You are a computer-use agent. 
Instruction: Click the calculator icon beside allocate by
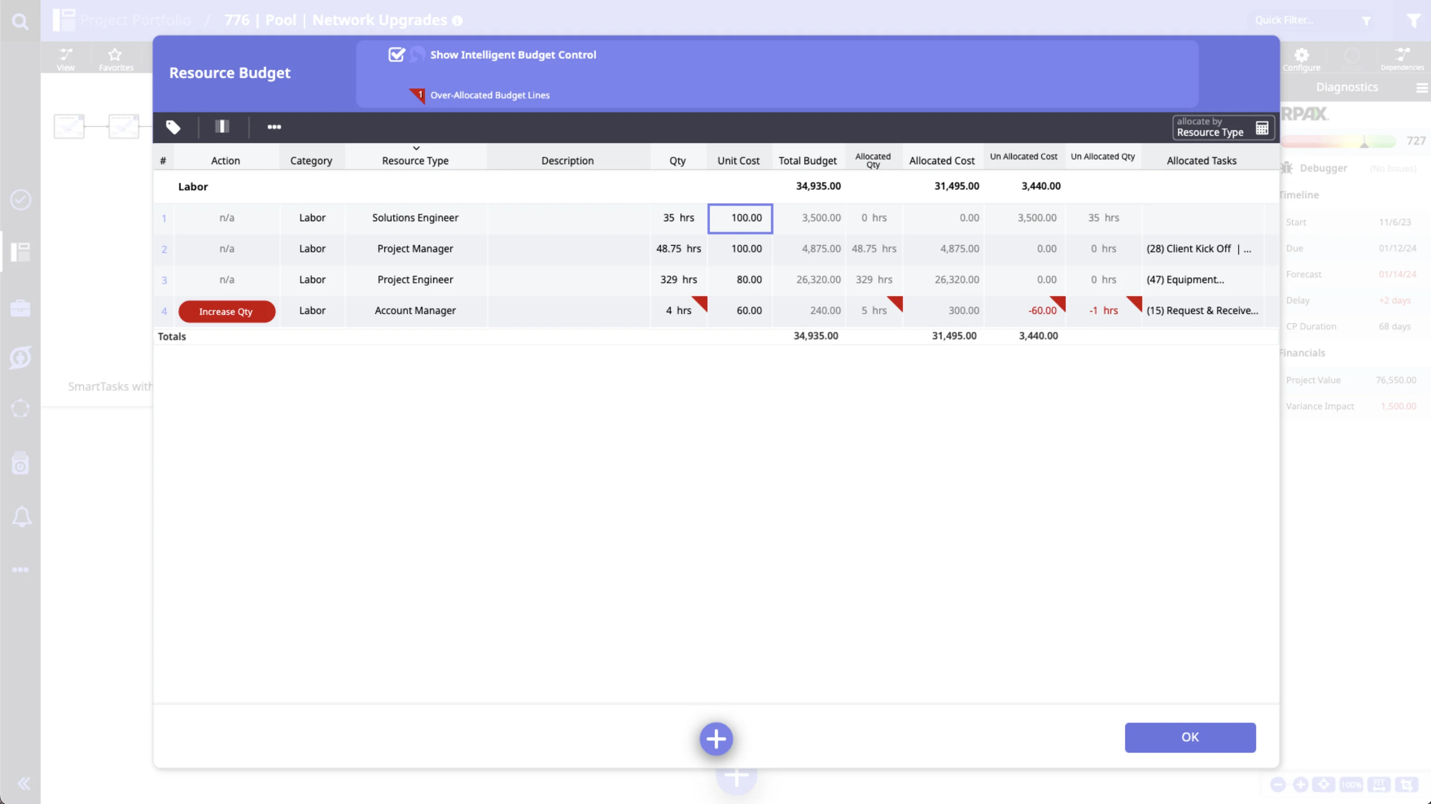(x=1261, y=128)
